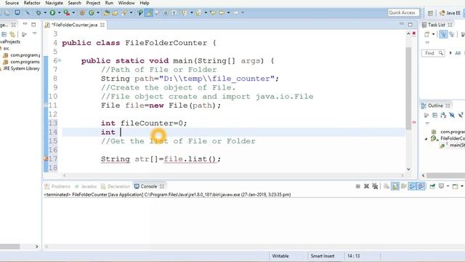Click the Previous Annotation icon

point(198,13)
